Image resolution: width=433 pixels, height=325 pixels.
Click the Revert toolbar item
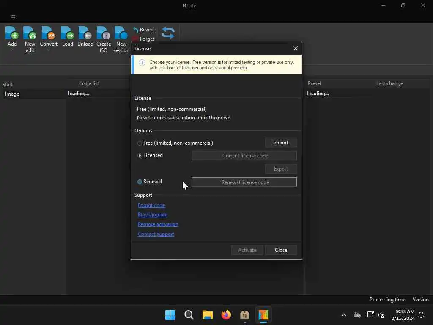point(143,30)
